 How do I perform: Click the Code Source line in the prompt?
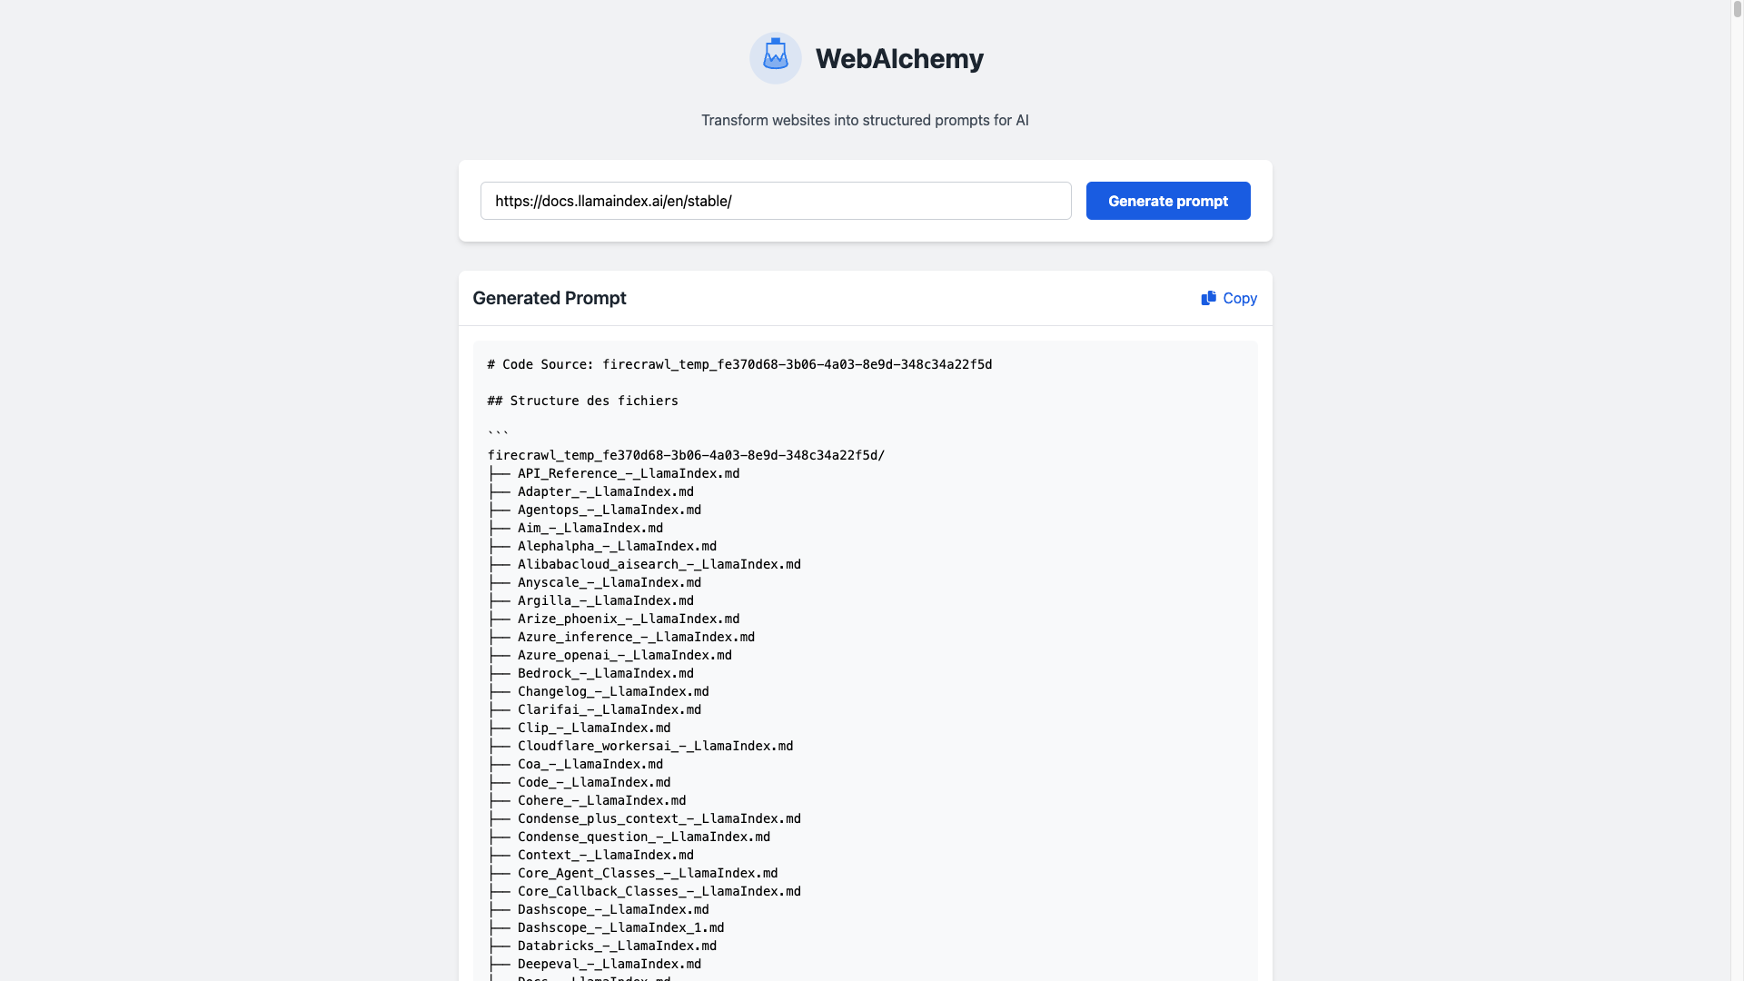pos(738,364)
